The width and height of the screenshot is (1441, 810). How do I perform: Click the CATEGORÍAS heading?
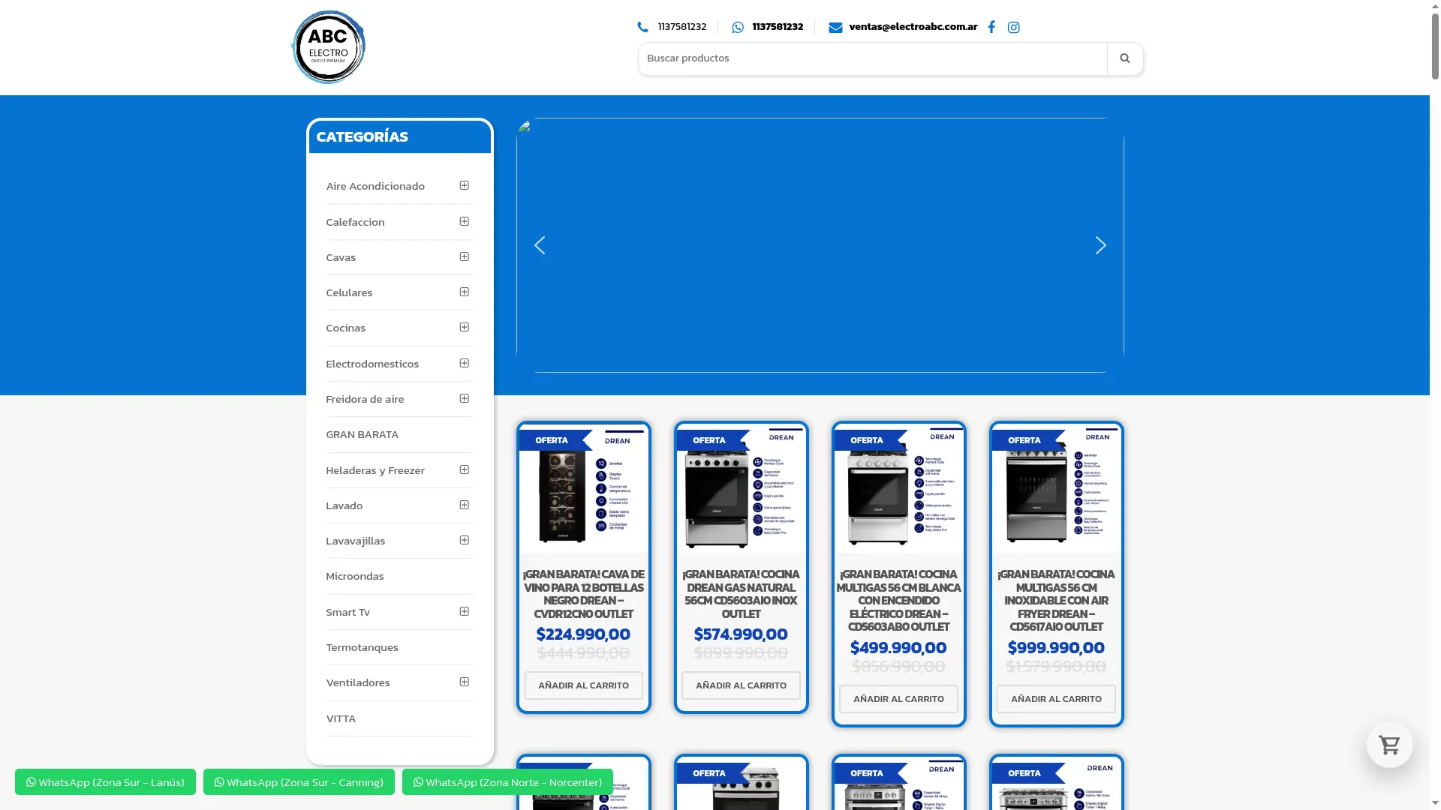(x=362, y=136)
